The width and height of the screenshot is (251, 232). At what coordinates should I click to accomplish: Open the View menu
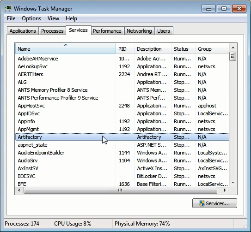click(53, 18)
